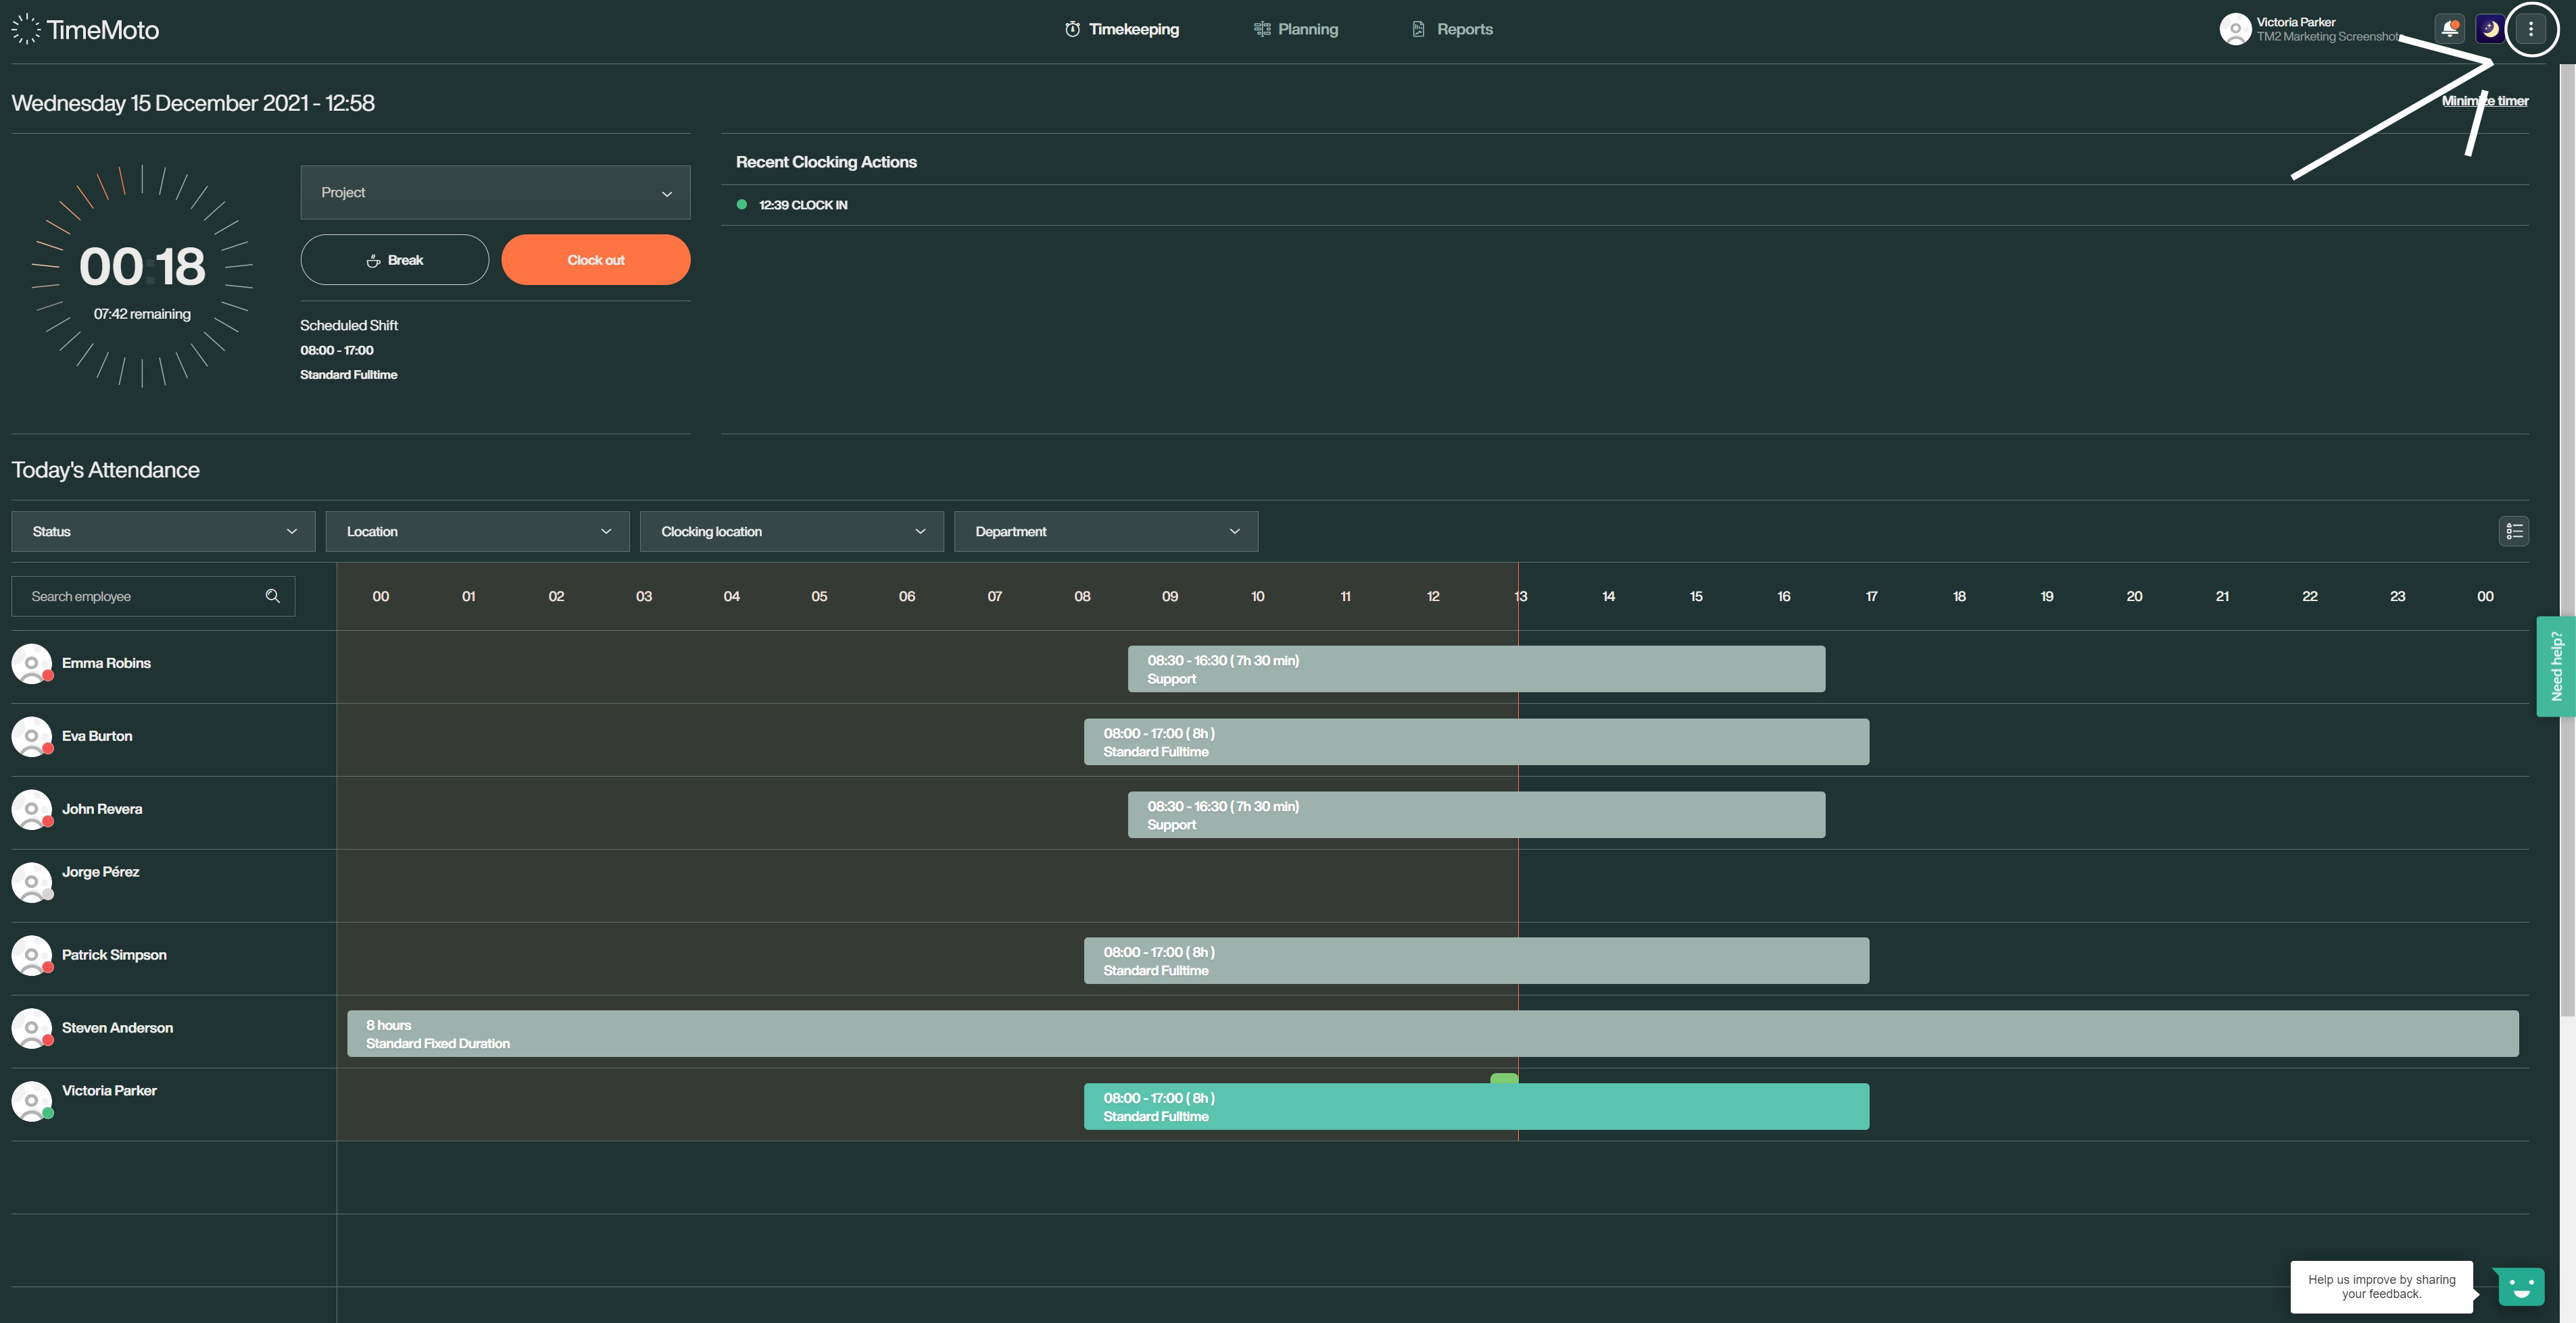Click Eva Burton's avatar

[x=31, y=735]
